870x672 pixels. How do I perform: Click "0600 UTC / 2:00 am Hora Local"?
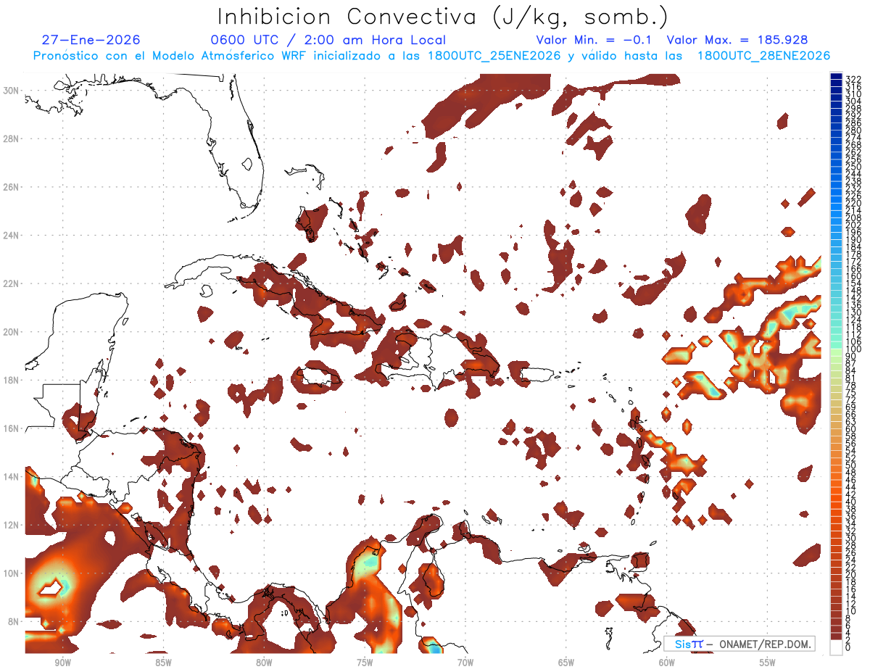(x=328, y=40)
